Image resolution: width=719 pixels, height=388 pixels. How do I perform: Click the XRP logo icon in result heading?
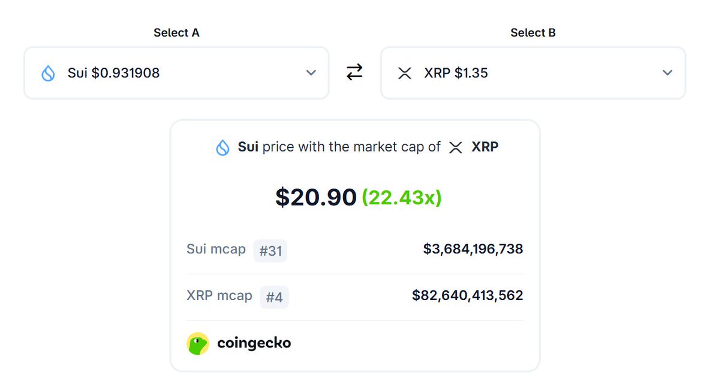(456, 147)
